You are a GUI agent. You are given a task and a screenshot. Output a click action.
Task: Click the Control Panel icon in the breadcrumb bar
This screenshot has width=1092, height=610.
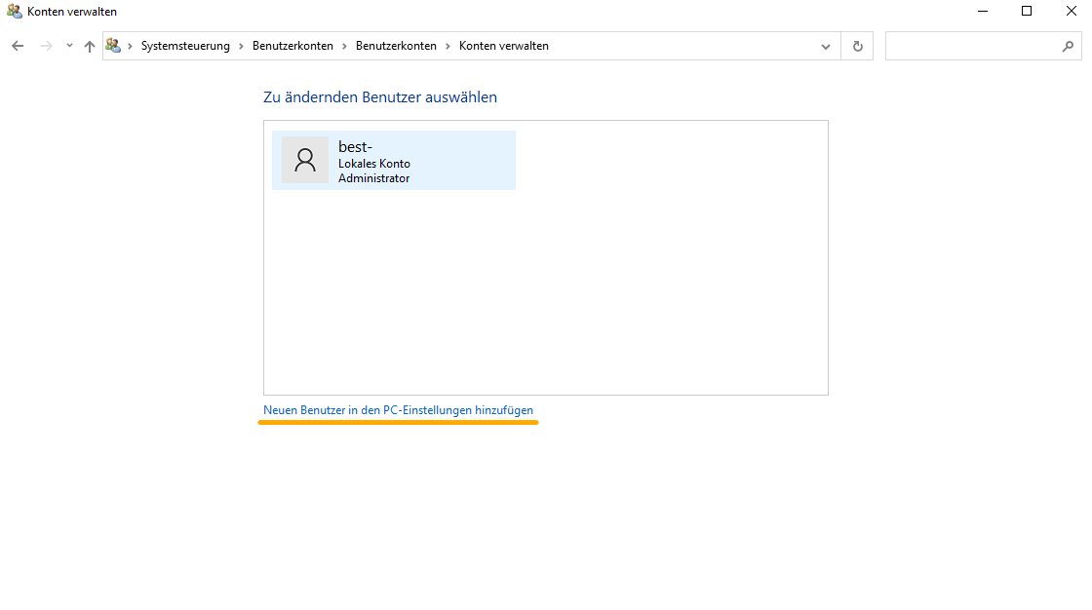pyautogui.click(x=113, y=45)
